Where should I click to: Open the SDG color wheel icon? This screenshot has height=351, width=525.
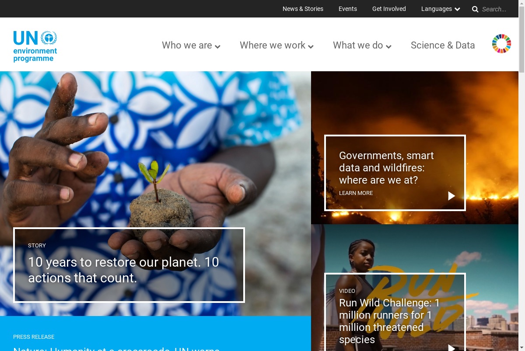501,44
